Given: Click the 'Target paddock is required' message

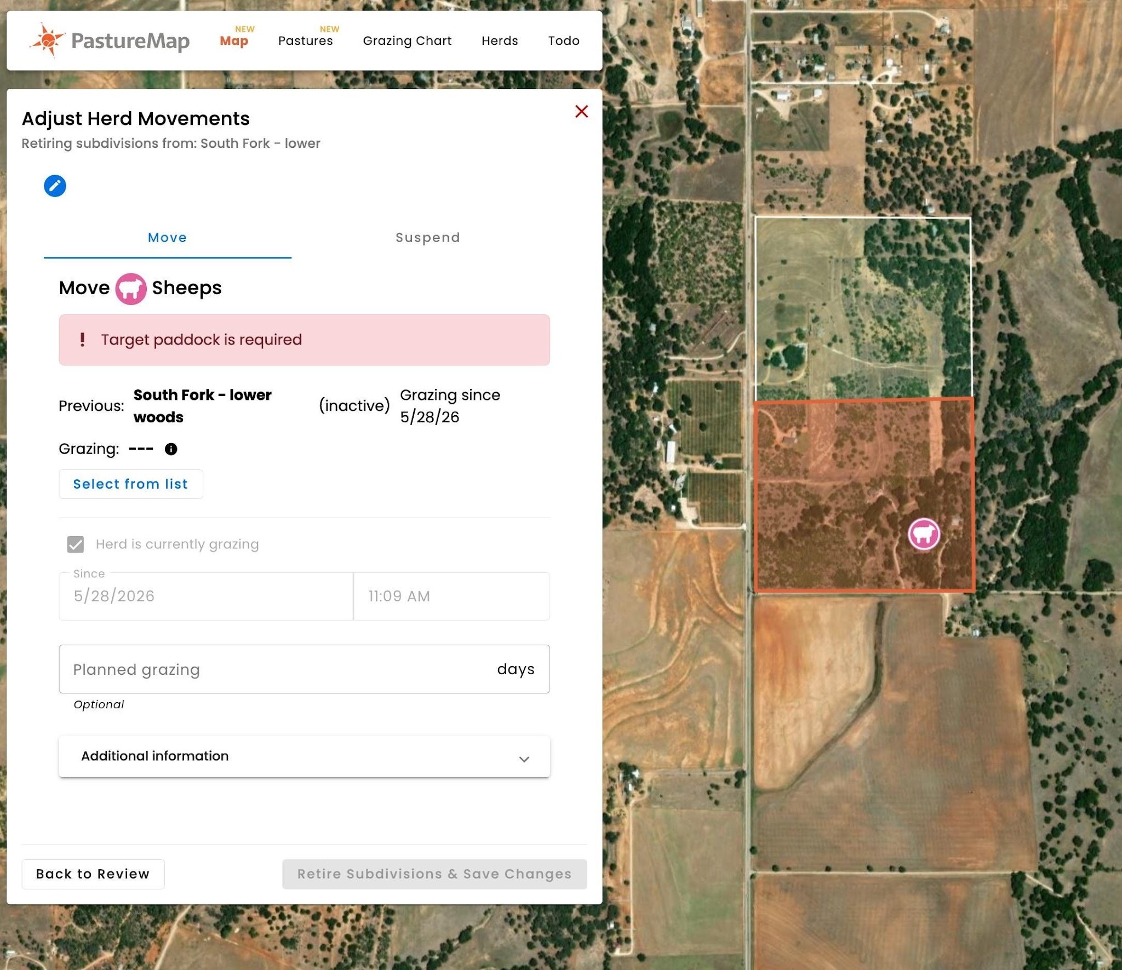Looking at the screenshot, I should 201,340.
